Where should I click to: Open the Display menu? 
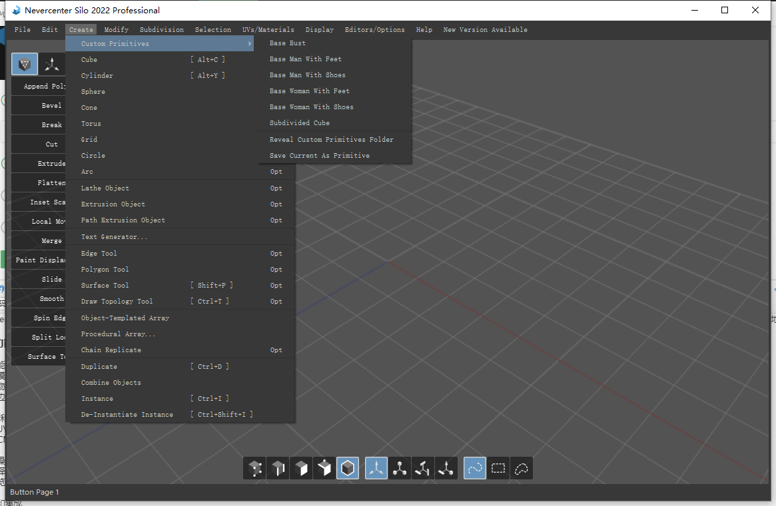click(x=320, y=30)
